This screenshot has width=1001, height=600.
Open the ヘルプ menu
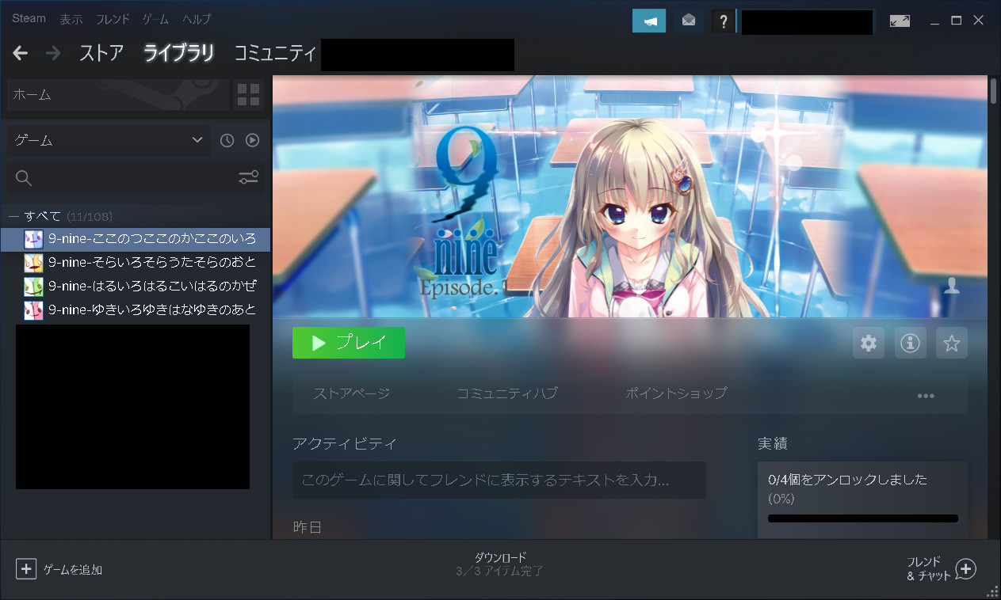[197, 19]
